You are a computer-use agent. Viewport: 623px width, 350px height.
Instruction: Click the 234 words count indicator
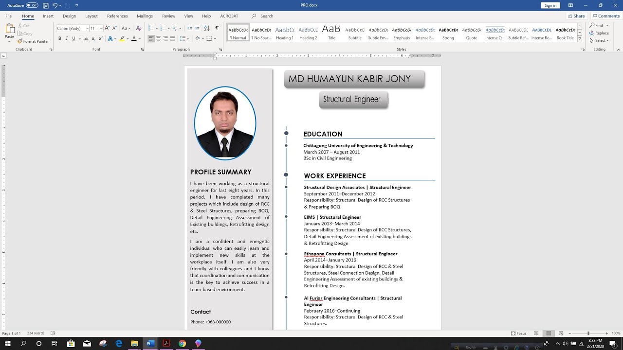click(x=36, y=333)
